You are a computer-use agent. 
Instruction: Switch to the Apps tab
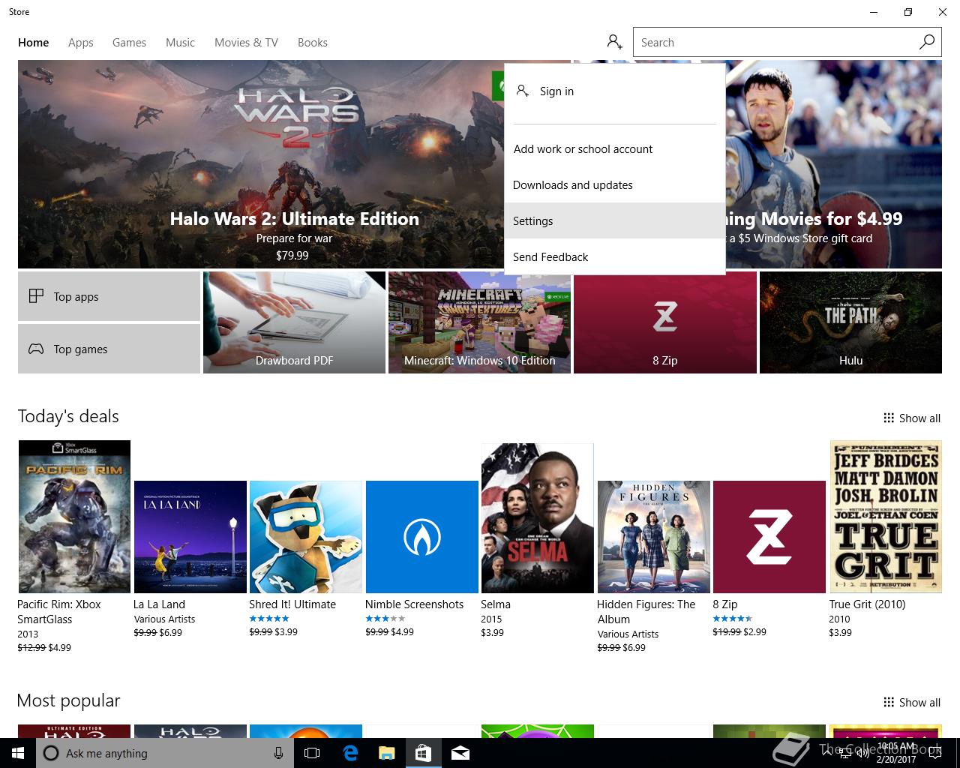[81, 43]
